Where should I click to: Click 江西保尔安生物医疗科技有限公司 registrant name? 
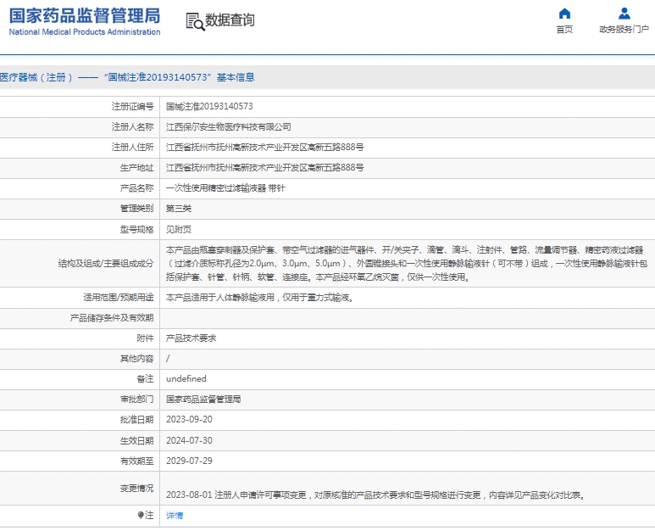click(x=229, y=127)
